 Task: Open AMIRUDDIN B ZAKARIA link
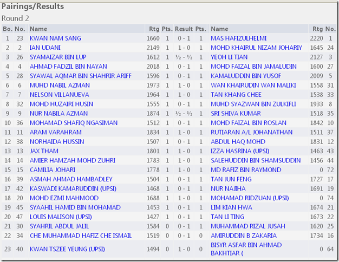[244, 235]
